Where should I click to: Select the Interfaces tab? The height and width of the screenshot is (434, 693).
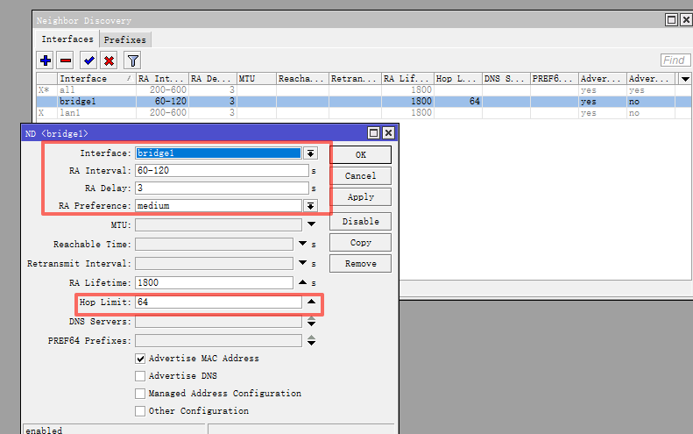pos(67,39)
